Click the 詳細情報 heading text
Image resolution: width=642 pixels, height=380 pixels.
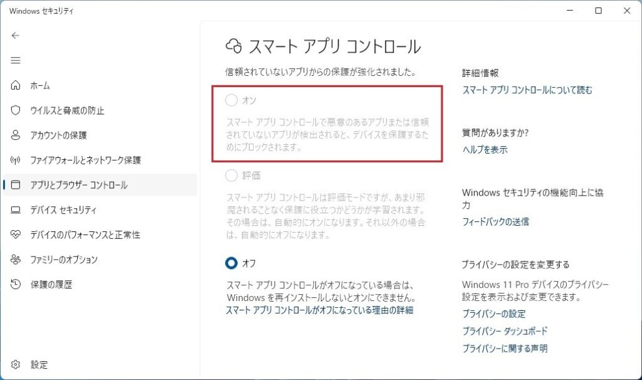pyautogui.click(x=480, y=73)
